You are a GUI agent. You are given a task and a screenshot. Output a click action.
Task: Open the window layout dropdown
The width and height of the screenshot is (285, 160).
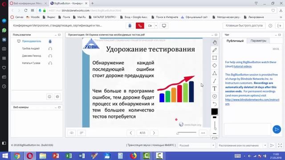(x=242, y=145)
